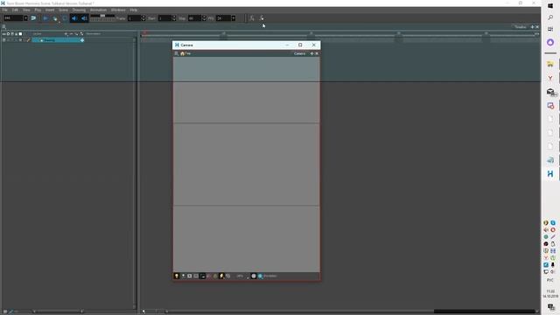Click the third icon in Camera bottom toolbar

(x=190, y=276)
